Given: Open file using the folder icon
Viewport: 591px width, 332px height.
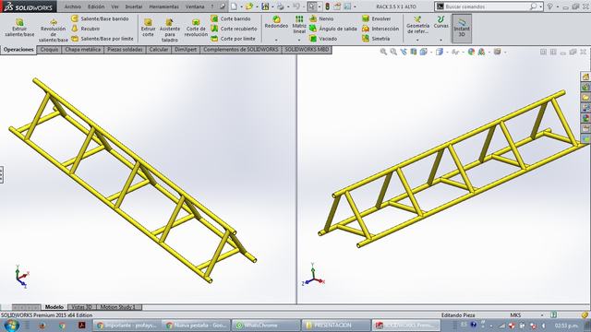Looking at the screenshot, I should (248, 6).
